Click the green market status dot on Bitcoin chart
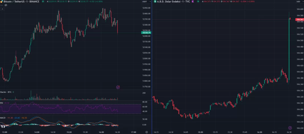Viewport: 304px width, 134px height. coord(43,1)
